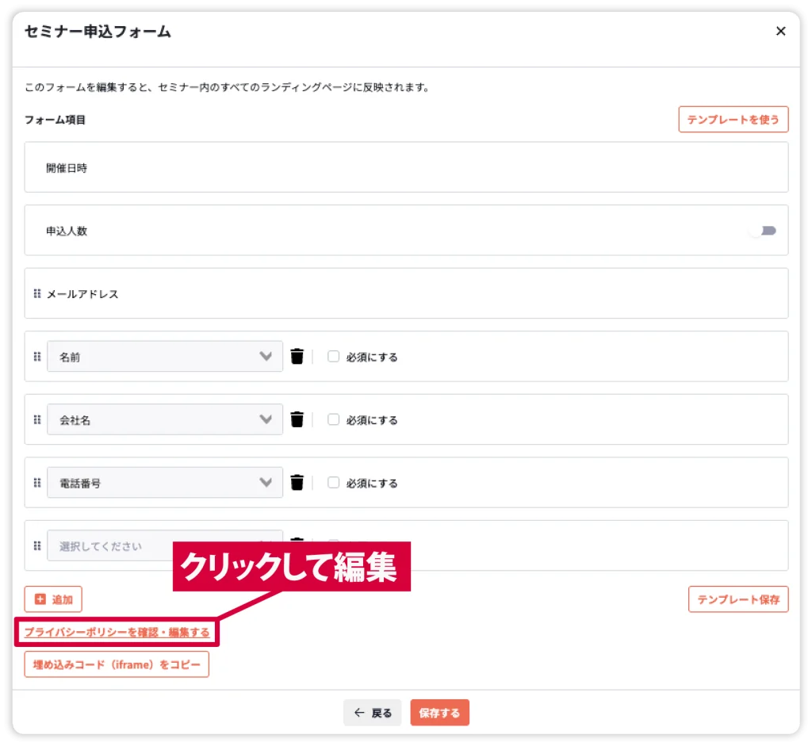Close the セミナー申込フォーム dialog
This screenshot has height=746, width=812.
[780, 32]
